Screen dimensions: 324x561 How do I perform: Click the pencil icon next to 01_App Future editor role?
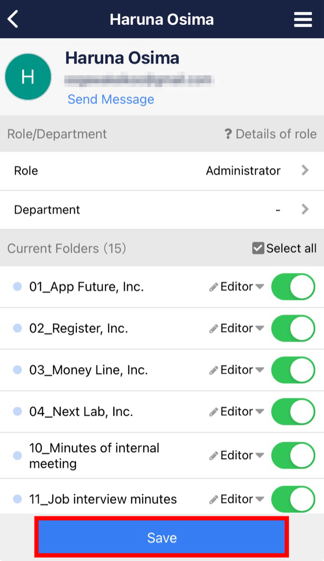(x=214, y=286)
